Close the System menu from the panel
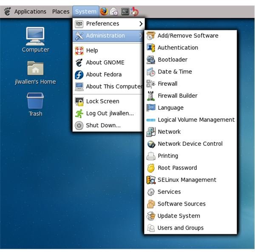Viewport: 255px width, 252px height. 86,11
